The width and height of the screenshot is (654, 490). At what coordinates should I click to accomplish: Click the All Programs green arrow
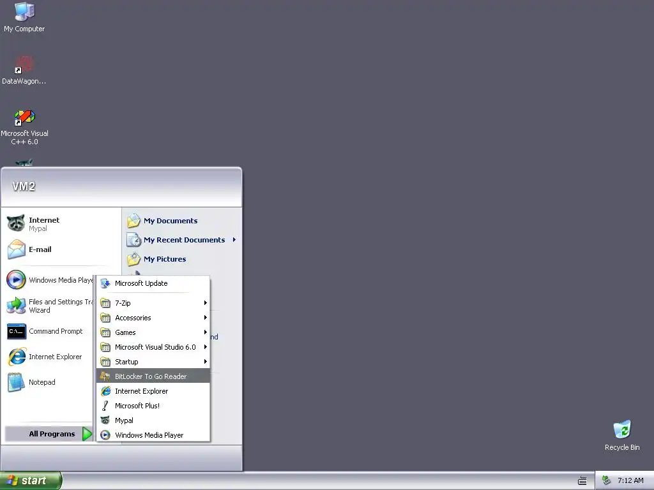87,434
